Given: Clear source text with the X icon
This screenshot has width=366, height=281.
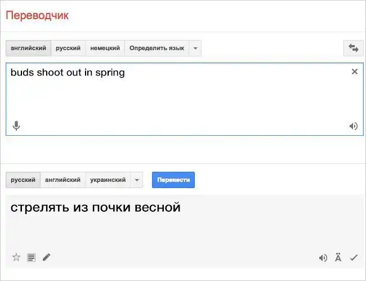Looking at the screenshot, I should pyautogui.click(x=354, y=72).
